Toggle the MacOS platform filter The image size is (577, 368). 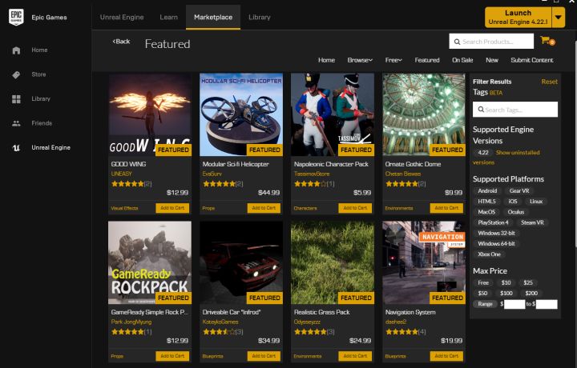point(486,212)
